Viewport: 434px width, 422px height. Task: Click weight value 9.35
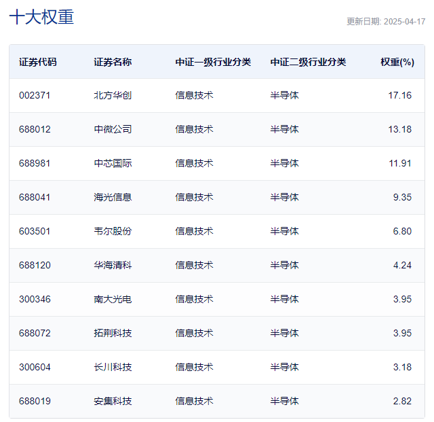tap(402, 197)
